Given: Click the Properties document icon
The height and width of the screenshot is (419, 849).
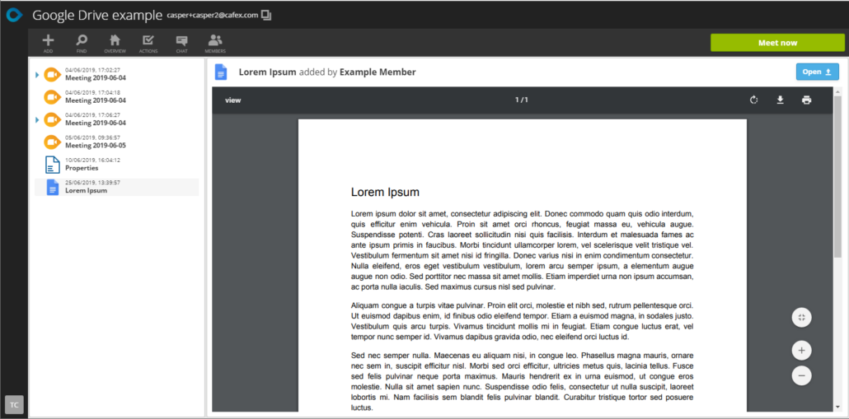Looking at the screenshot, I should coord(53,165).
